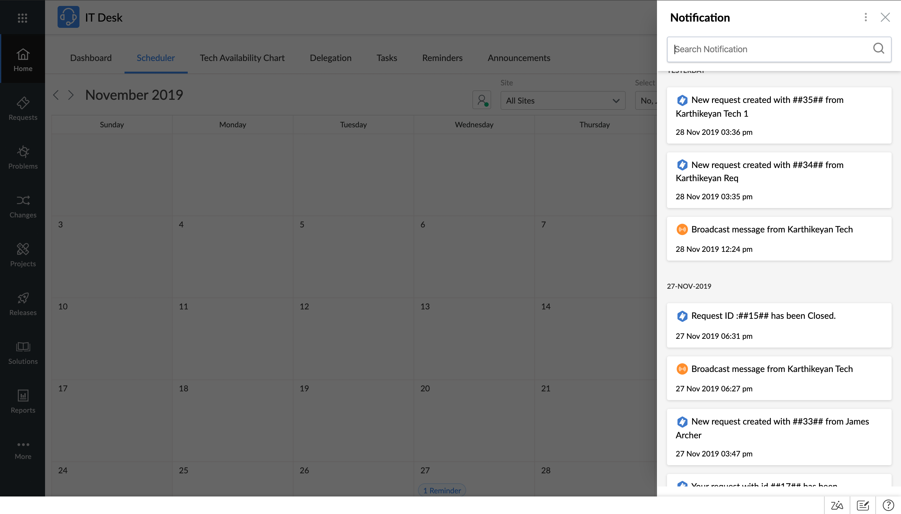This screenshot has height=514, width=901.
Task: Close the Notification panel
Action: [885, 17]
